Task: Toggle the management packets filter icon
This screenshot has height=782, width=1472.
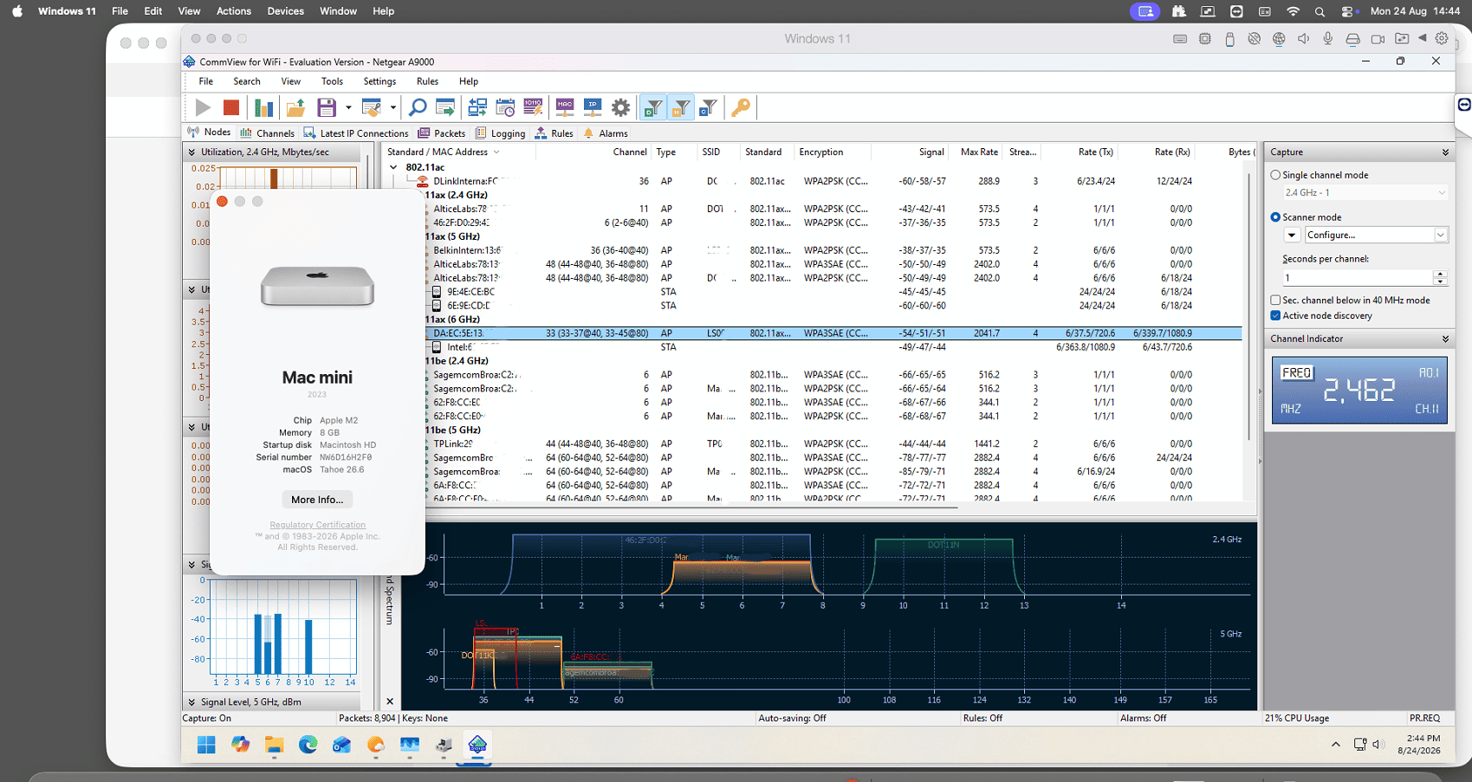Action: coord(681,107)
